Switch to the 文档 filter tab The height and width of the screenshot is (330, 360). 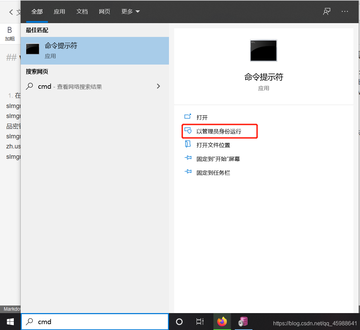coord(82,11)
